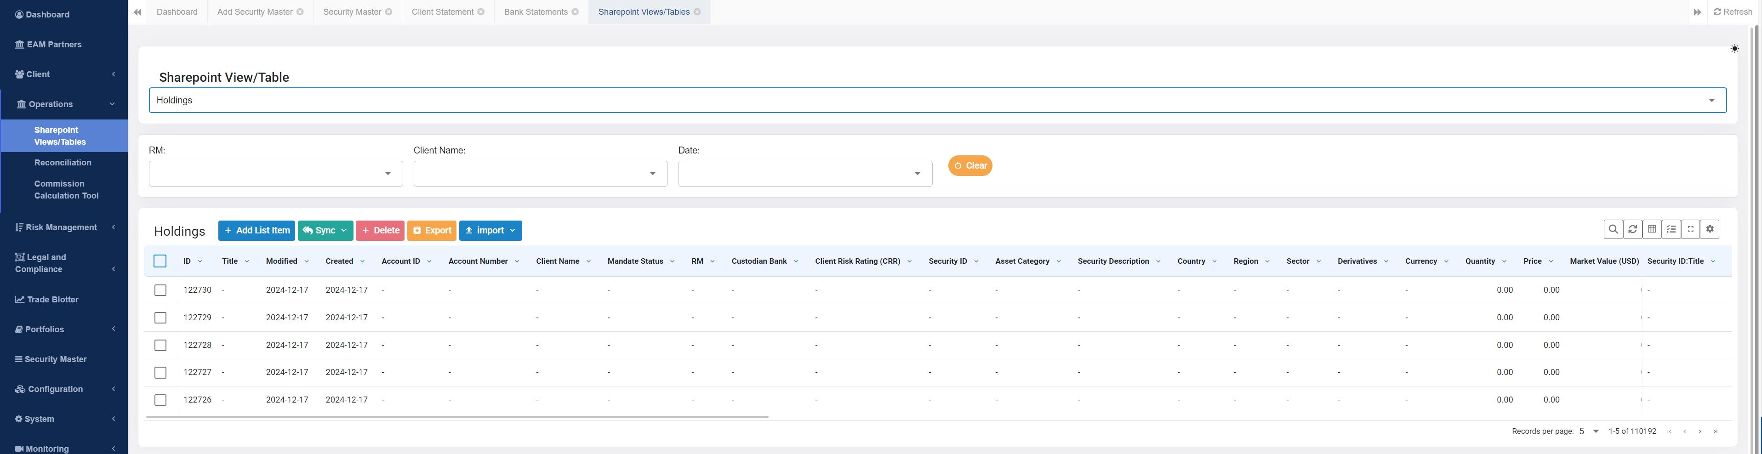Open the Client Name filter dropdown
Image resolution: width=1762 pixels, height=454 pixels.
tap(540, 174)
